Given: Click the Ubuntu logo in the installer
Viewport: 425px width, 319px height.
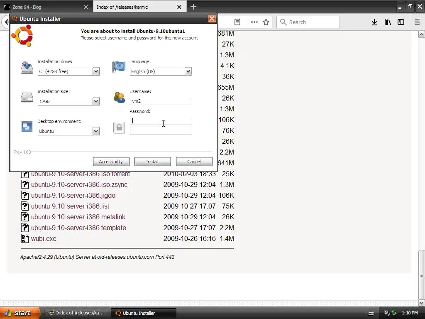Looking at the screenshot, I should coord(22,36).
